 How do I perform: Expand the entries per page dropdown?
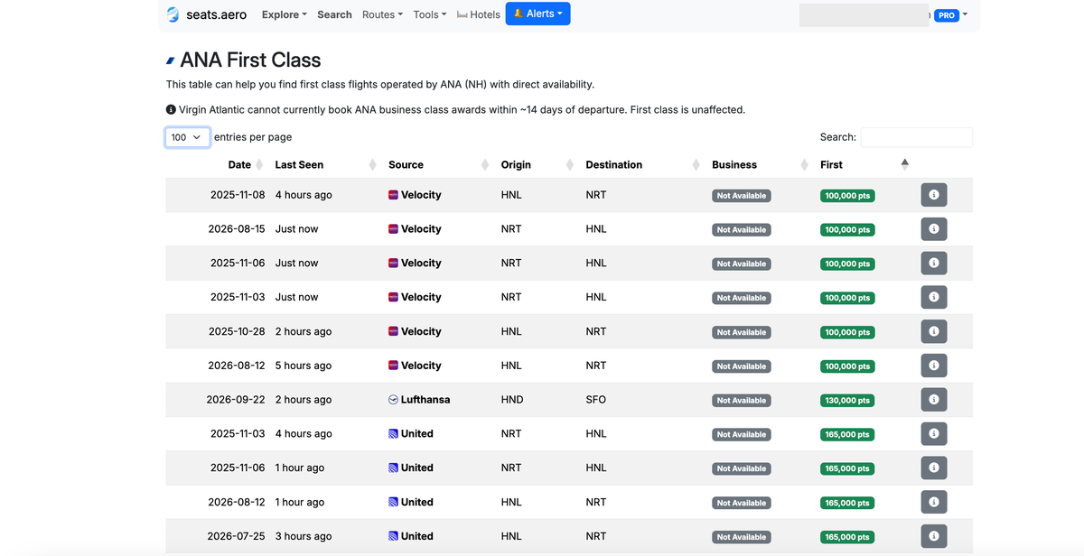[187, 137]
